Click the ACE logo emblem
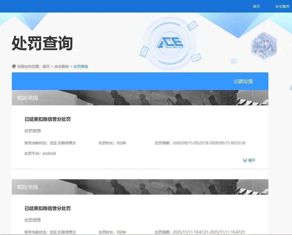The width and height of the screenshot is (292, 235). pos(170,42)
